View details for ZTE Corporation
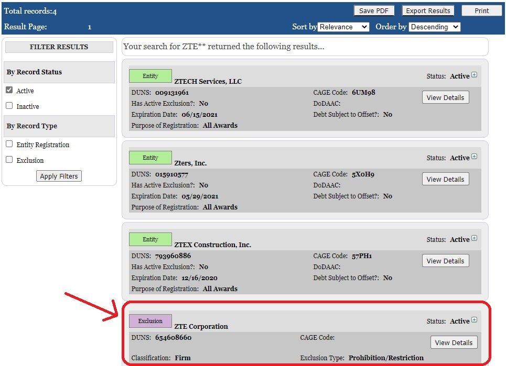The image size is (506, 366). coord(454,342)
